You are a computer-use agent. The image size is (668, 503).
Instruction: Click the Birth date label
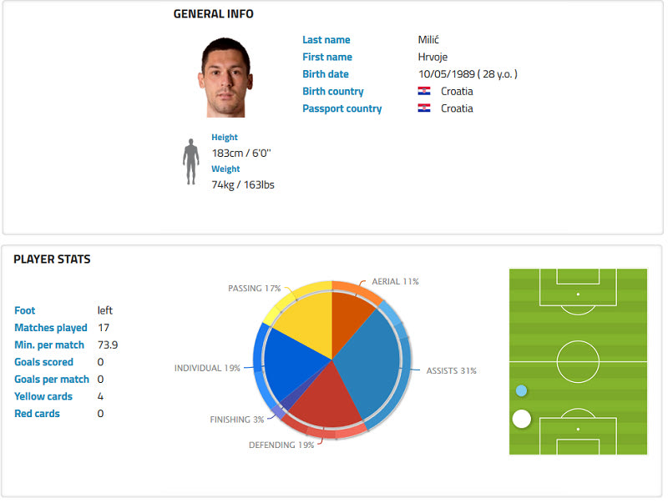326,74
